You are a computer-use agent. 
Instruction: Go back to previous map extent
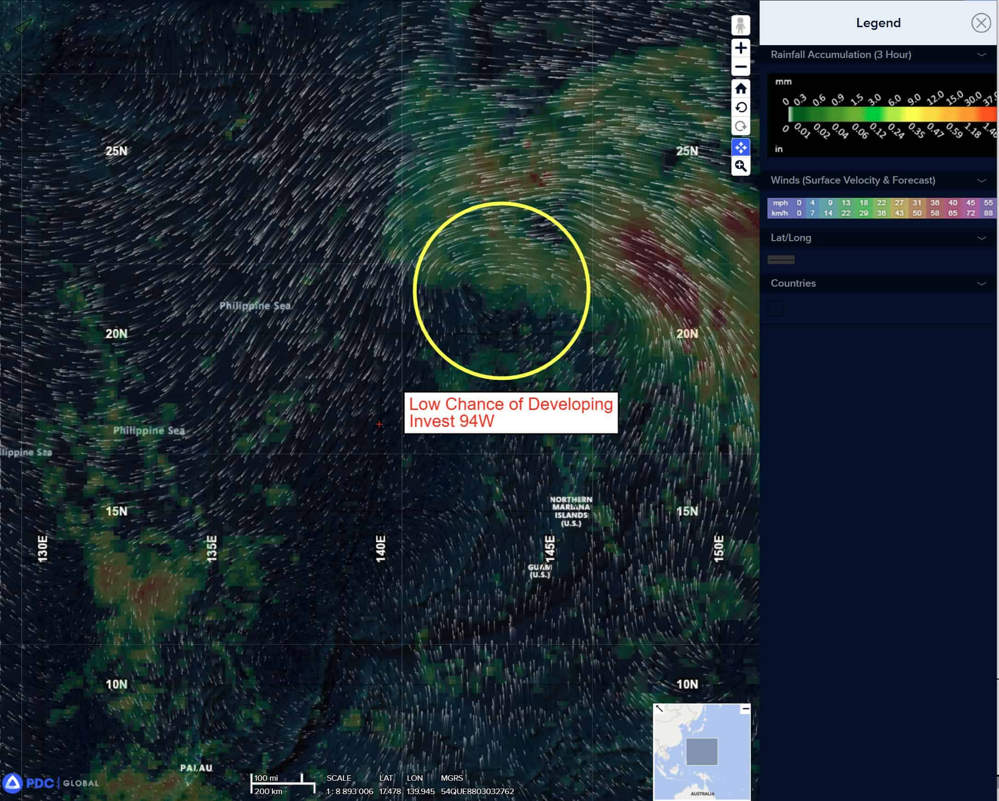(x=740, y=107)
